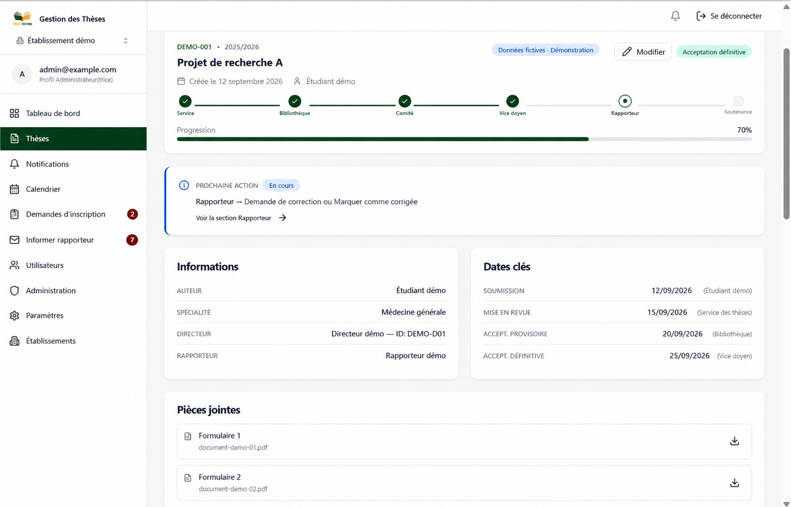The width and height of the screenshot is (791, 507).
Task: Click the Vice doyen step checkmark
Action: [512, 102]
